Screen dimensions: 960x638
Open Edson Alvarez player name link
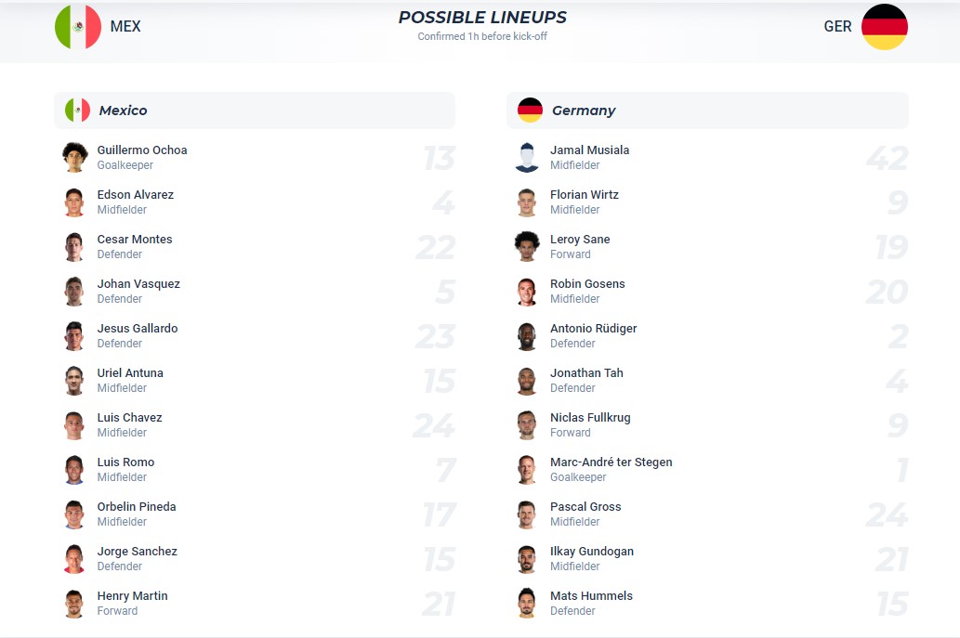(x=136, y=195)
